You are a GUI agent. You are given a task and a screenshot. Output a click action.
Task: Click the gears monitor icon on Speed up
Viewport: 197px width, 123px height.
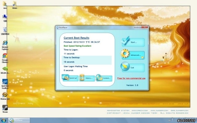pyautogui.click(x=66, y=77)
